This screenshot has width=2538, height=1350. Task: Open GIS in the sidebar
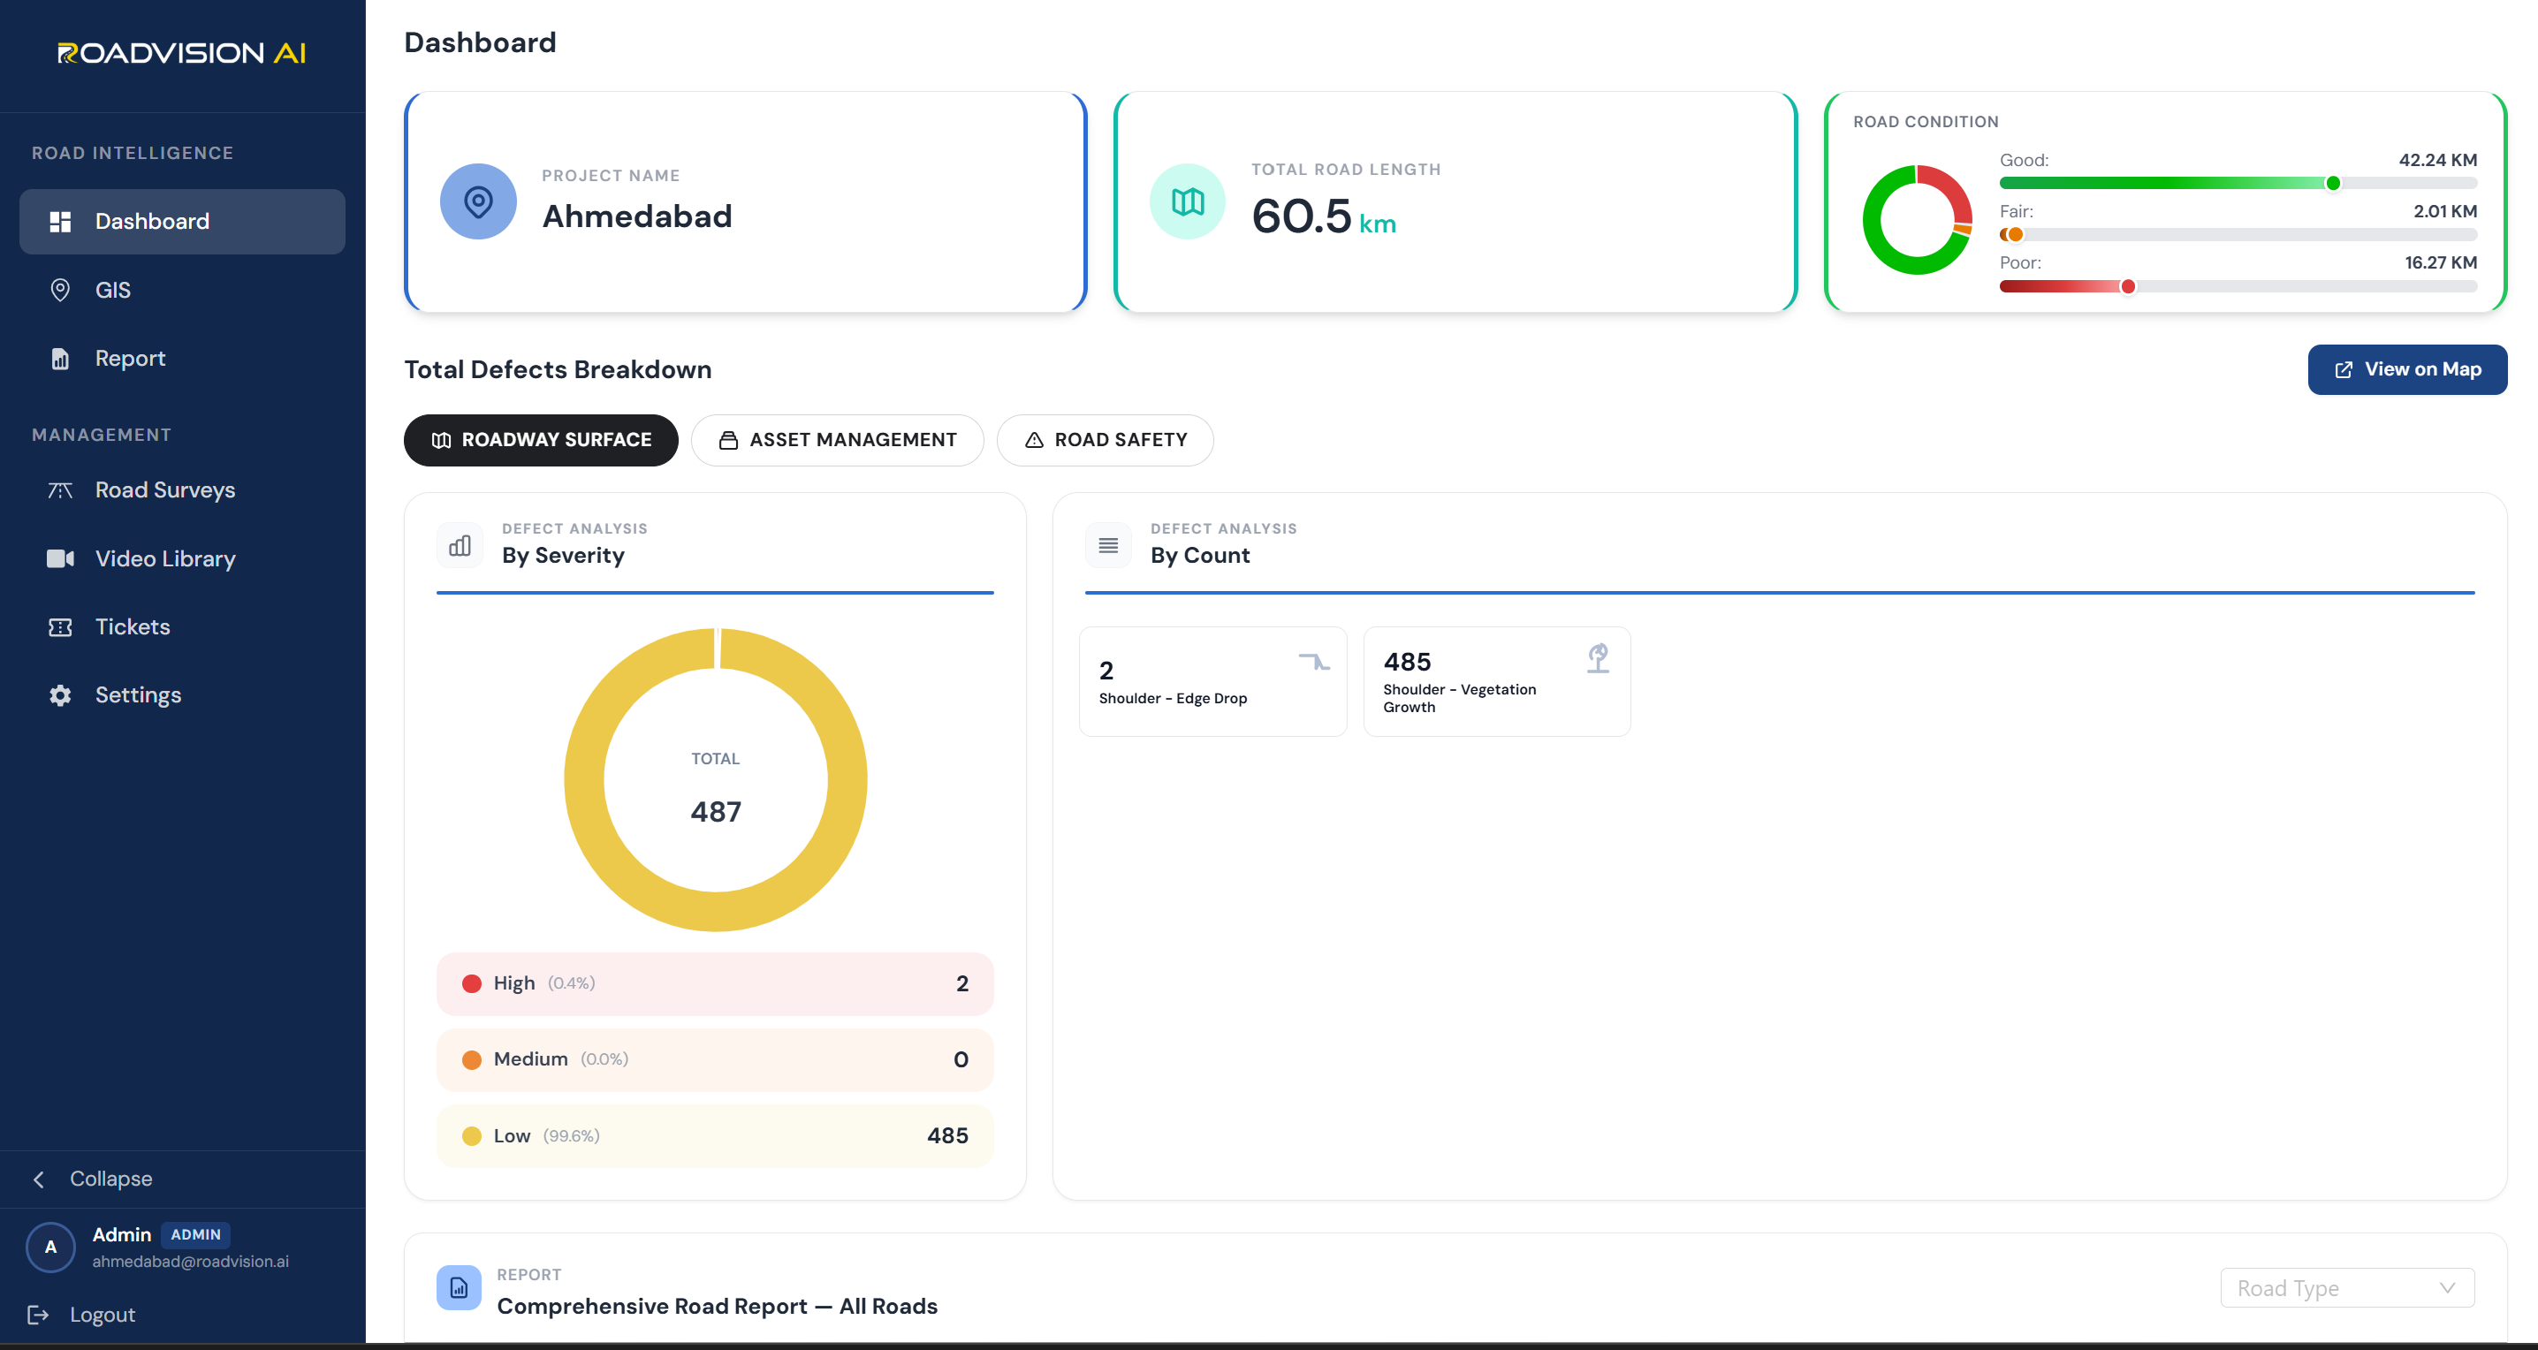tap(182, 290)
